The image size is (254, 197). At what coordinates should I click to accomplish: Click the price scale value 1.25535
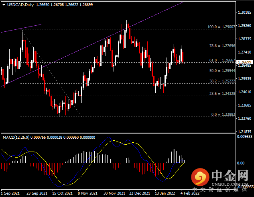click(244, 79)
